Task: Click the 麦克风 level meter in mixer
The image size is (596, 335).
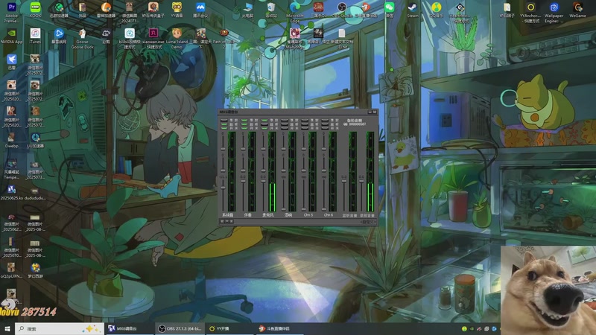Action: (x=272, y=172)
